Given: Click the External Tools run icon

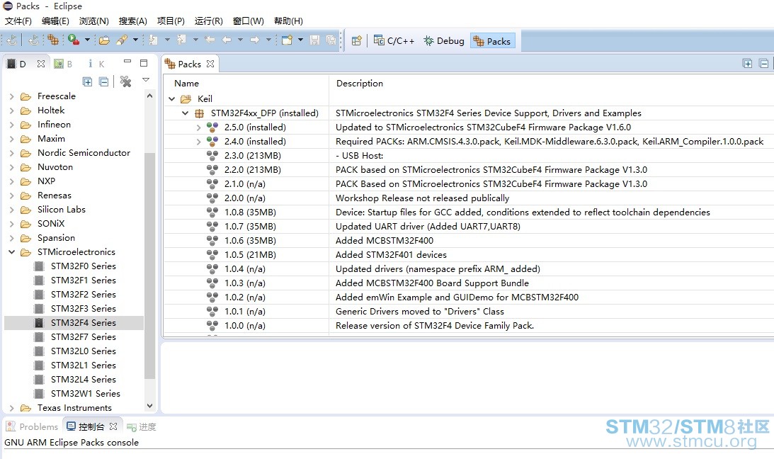Looking at the screenshot, I should pyautogui.click(x=74, y=40).
